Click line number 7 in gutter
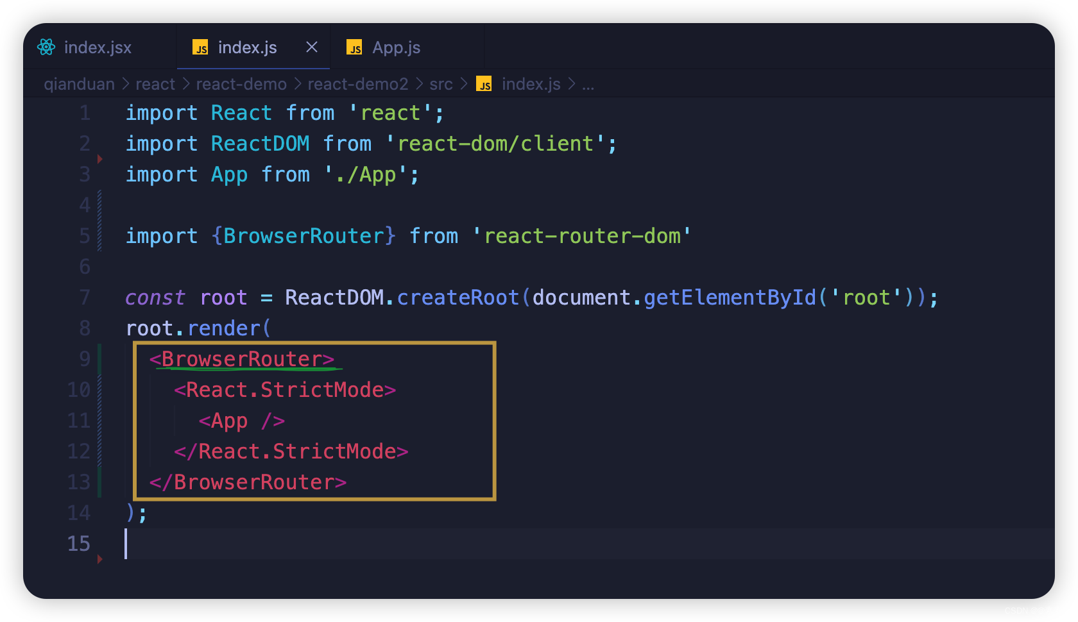The height and width of the screenshot is (622, 1078). [x=85, y=298]
